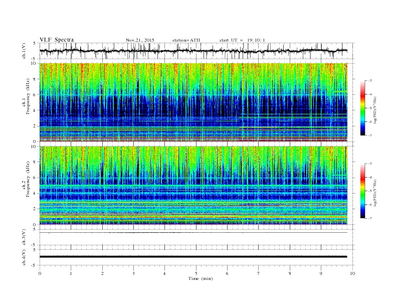Click the "ch.1(V)" waveform axis label
The width and height of the screenshot is (397, 307).
coord(24,51)
